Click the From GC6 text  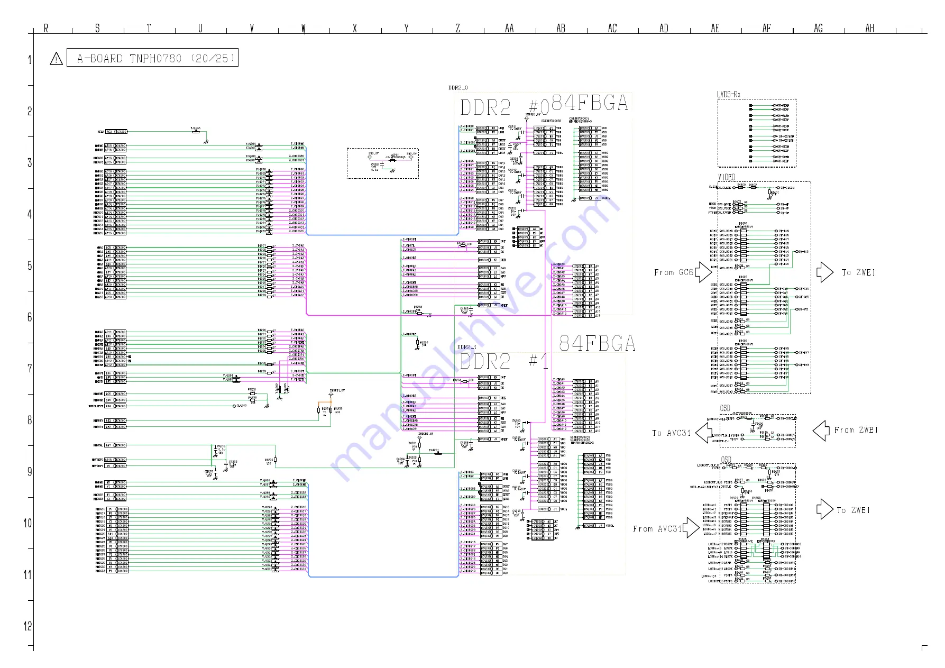click(673, 272)
